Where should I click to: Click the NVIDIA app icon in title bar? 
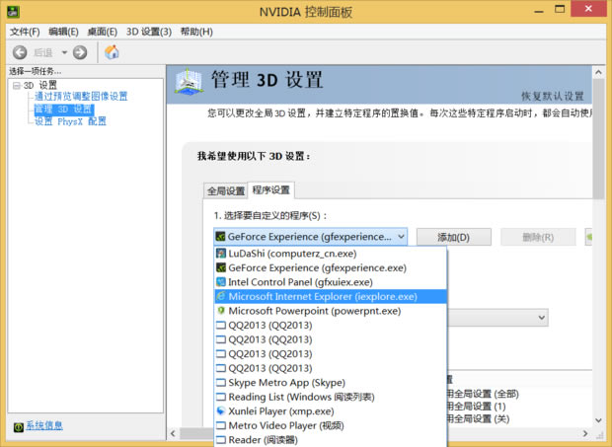coord(13,12)
